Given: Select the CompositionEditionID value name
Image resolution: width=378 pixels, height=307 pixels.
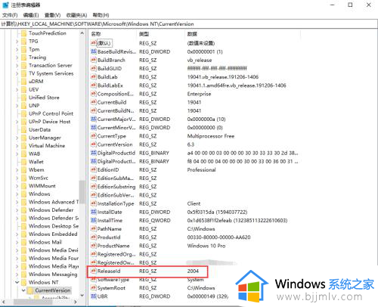Looking at the screenshot, I should (x=116, y=94).
